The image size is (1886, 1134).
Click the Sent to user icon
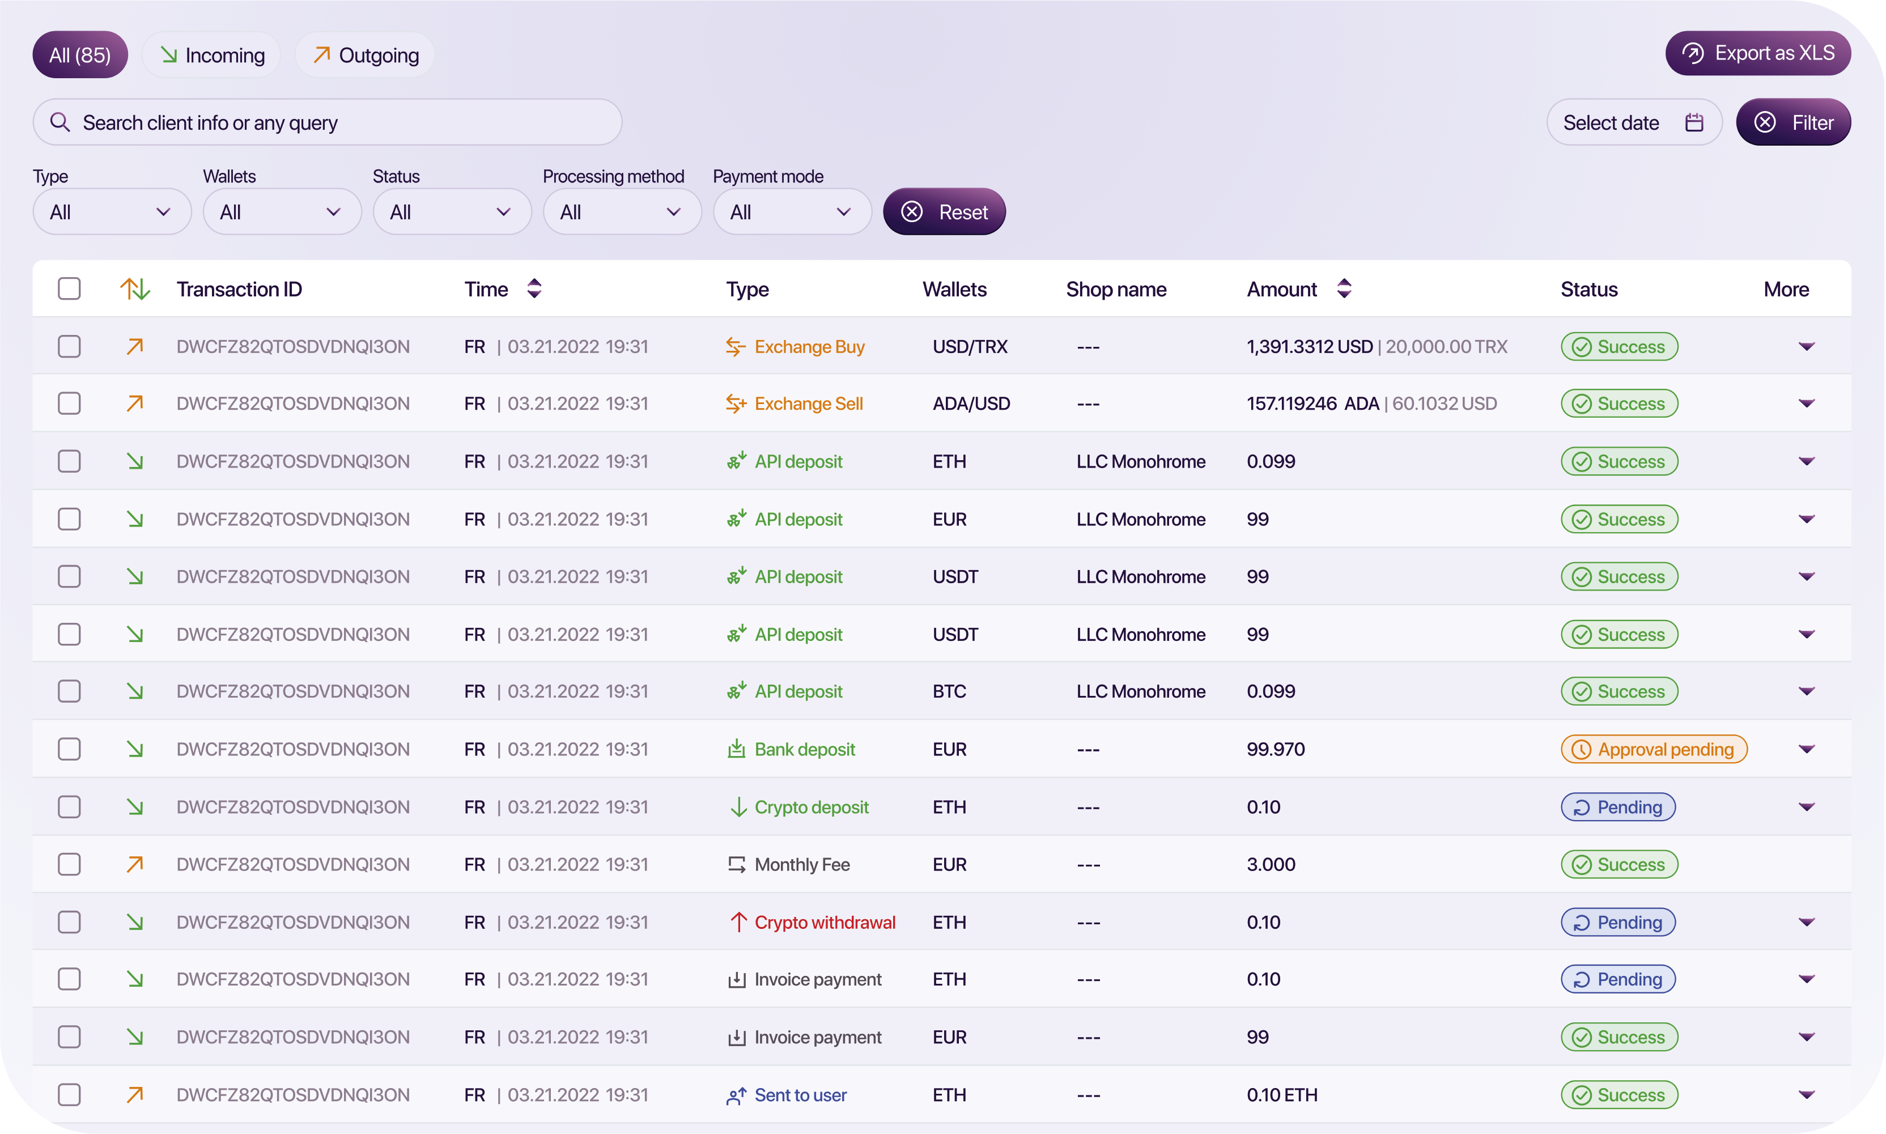pos(736,1096)
